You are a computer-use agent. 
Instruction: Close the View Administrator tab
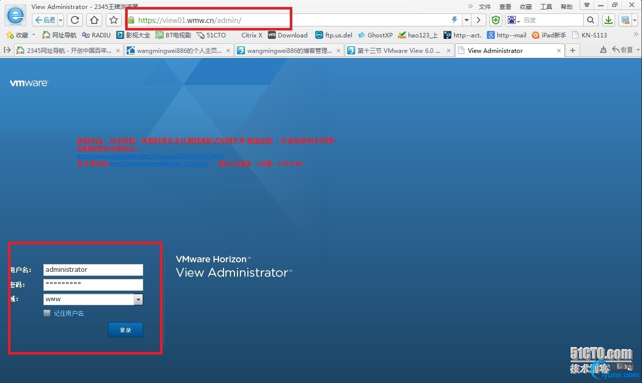[x=559, y=50]
